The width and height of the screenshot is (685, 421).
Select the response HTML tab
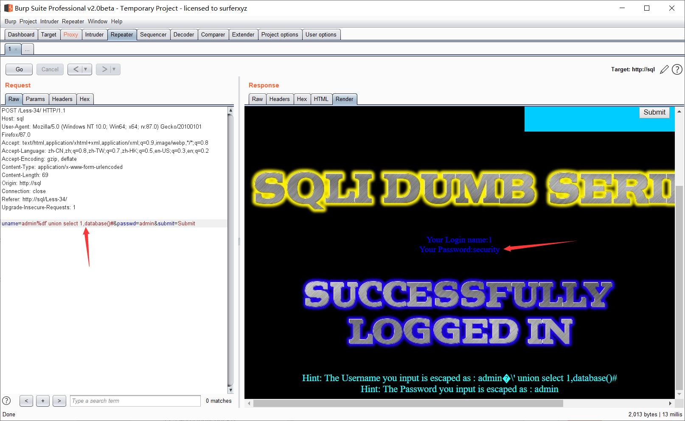(321, 99)
